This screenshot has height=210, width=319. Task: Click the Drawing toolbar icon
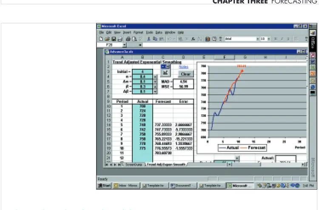tap(214, 39)
